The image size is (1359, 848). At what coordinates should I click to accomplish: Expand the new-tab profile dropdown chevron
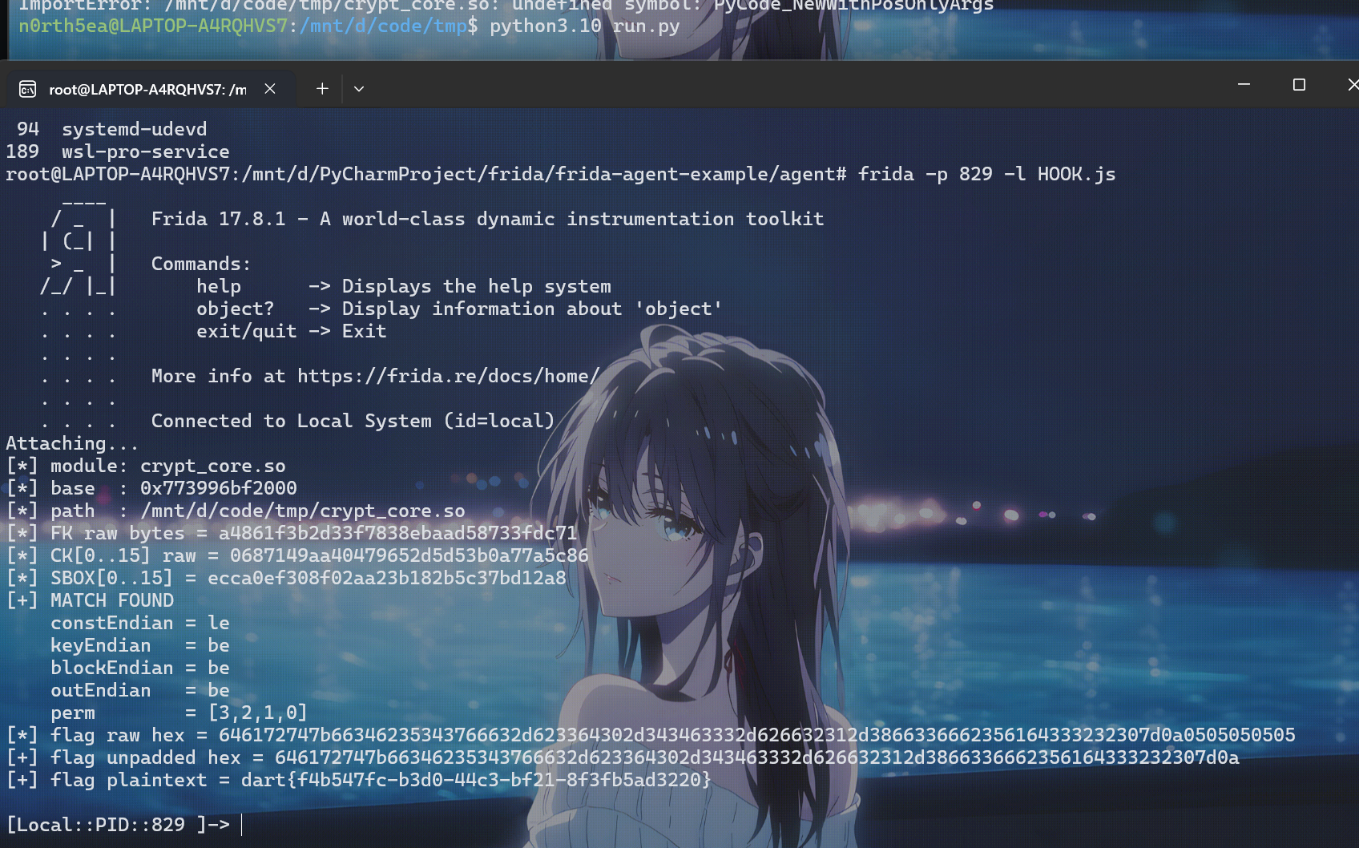tap(359, 89)
